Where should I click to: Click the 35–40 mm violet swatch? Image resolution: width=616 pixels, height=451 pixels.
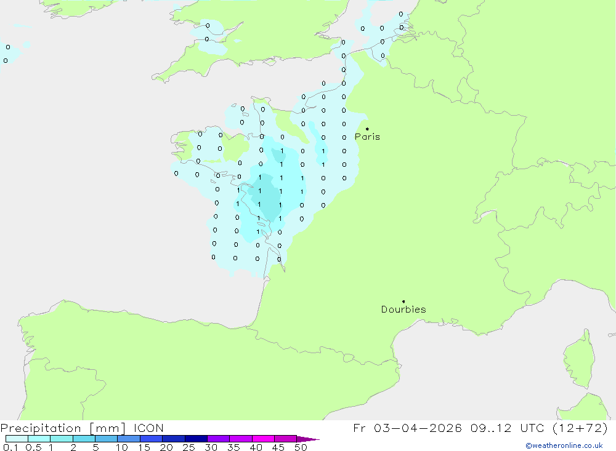coord(240,439)
